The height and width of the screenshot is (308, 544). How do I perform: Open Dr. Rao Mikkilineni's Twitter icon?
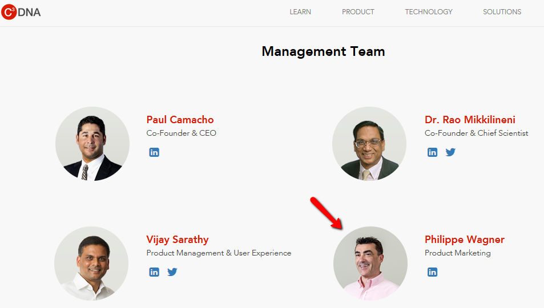pyautogui.click(x=450, y=152)
